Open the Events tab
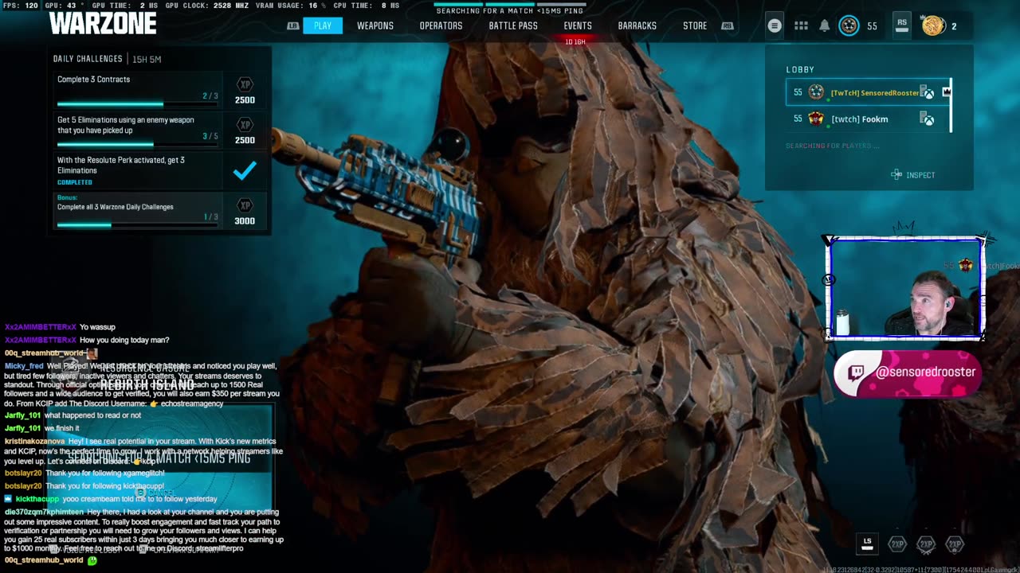1020x573 pixels. (578, 25)
